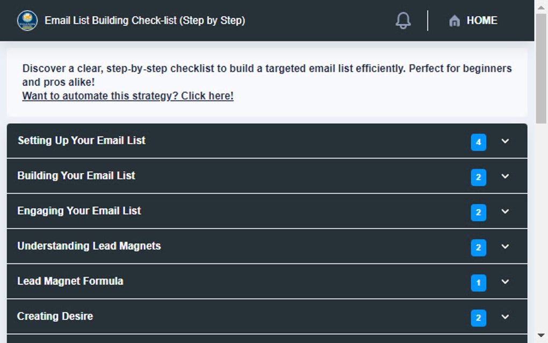Expand the Creating Desire chevron

pos(504,317)
